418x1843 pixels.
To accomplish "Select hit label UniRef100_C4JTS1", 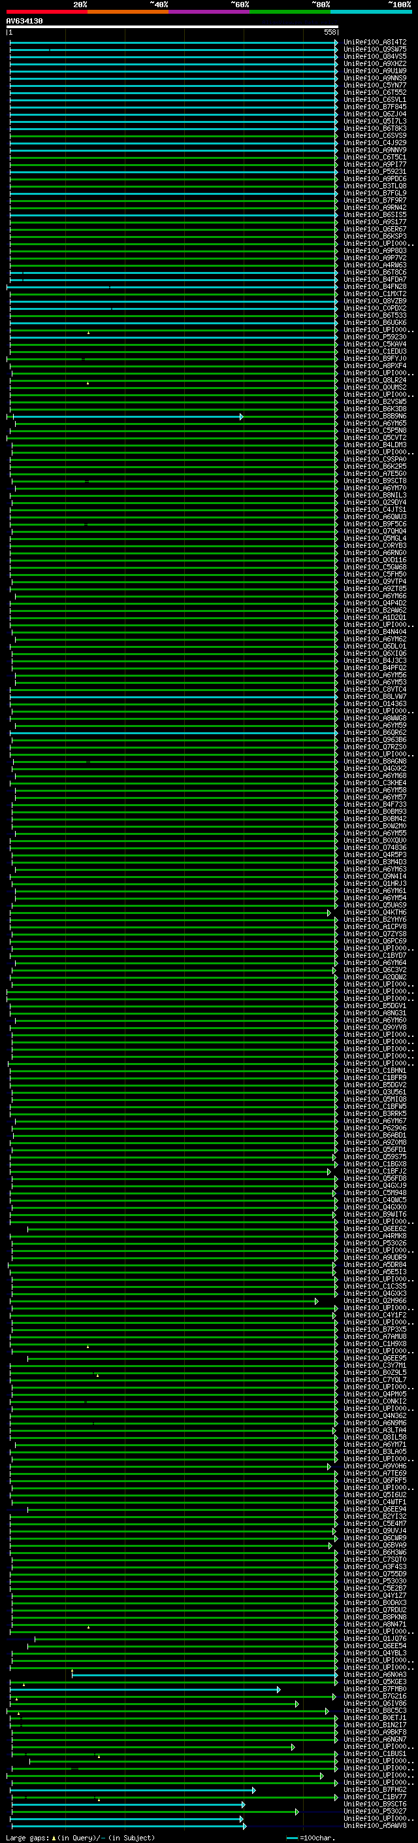I will (x=374, y=509).
